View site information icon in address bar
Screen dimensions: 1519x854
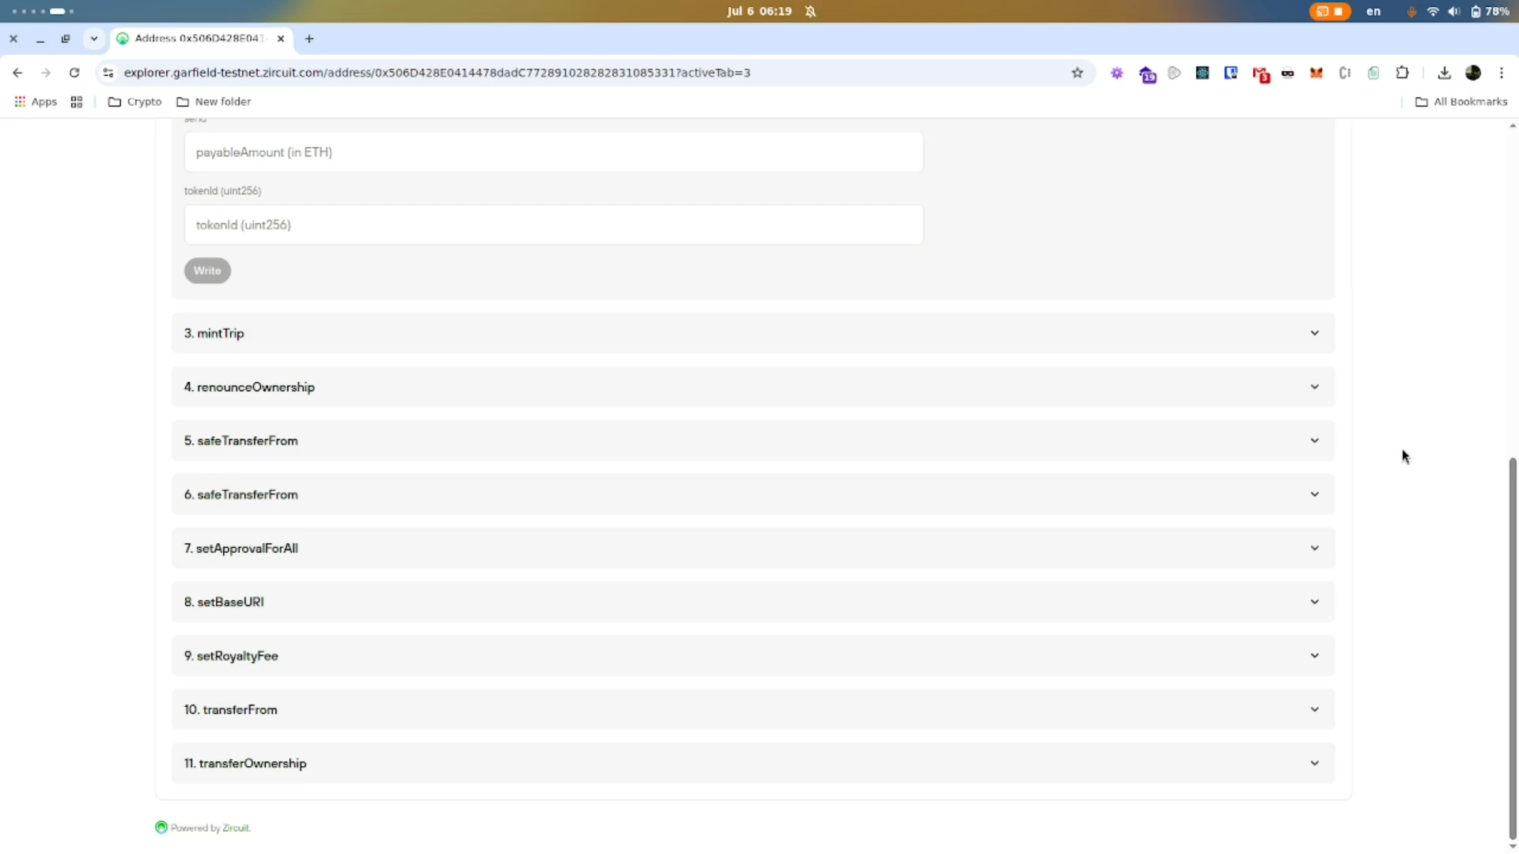tap(108, 73)
